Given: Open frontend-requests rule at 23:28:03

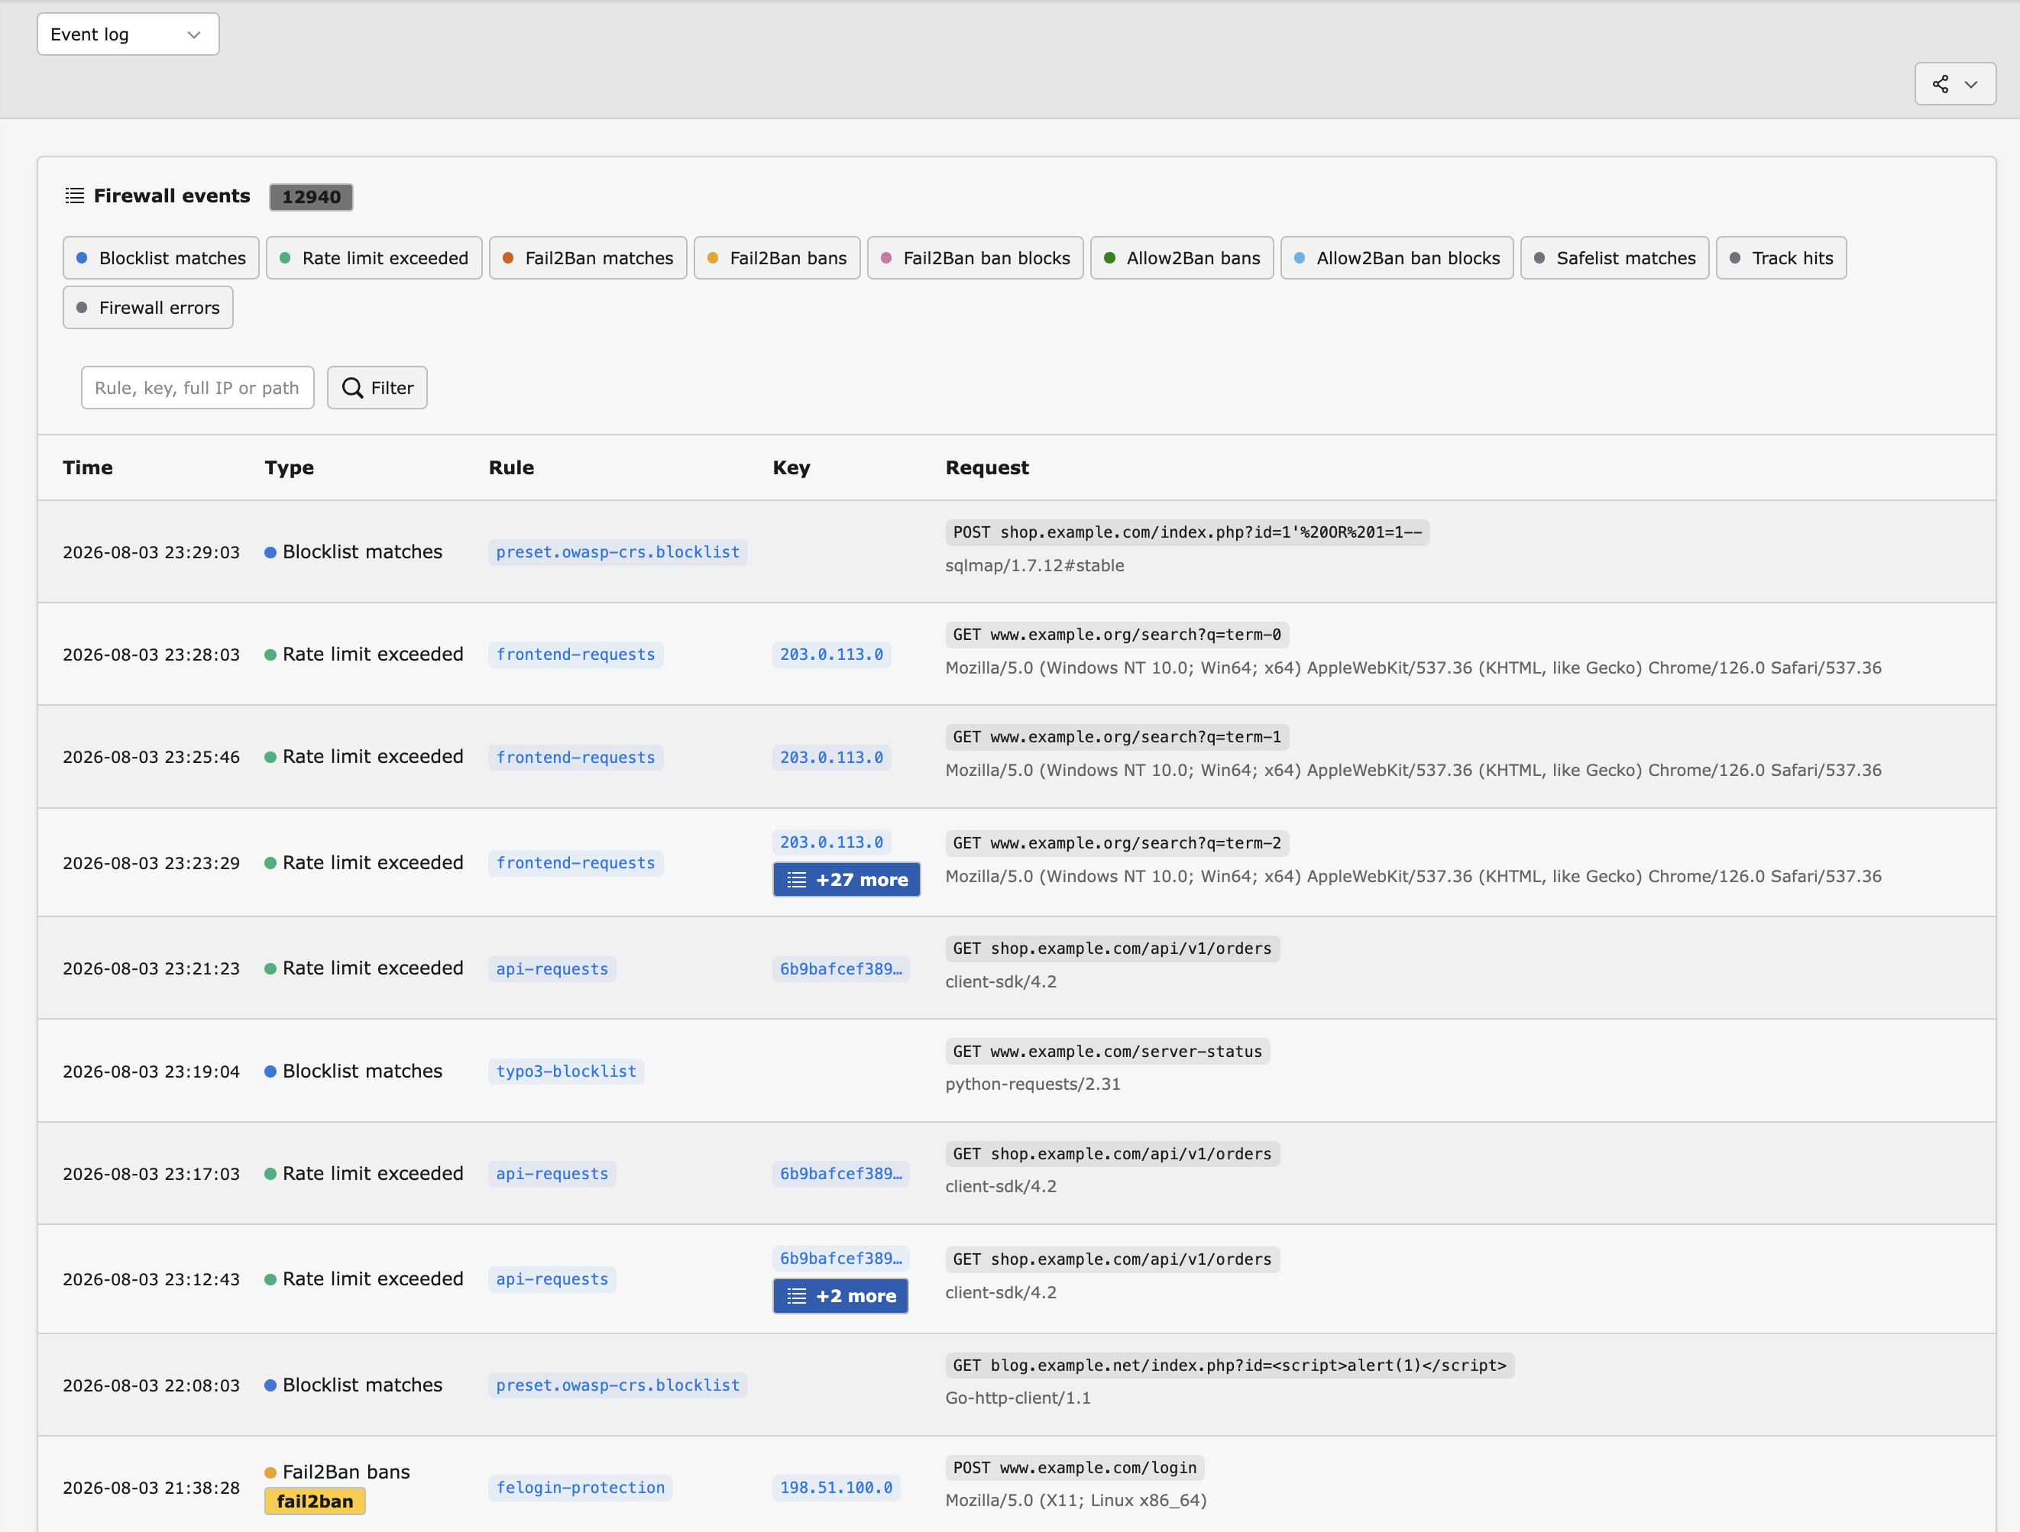Looking at the screenshot, I should pyautogui.click(x=575, y=654).
